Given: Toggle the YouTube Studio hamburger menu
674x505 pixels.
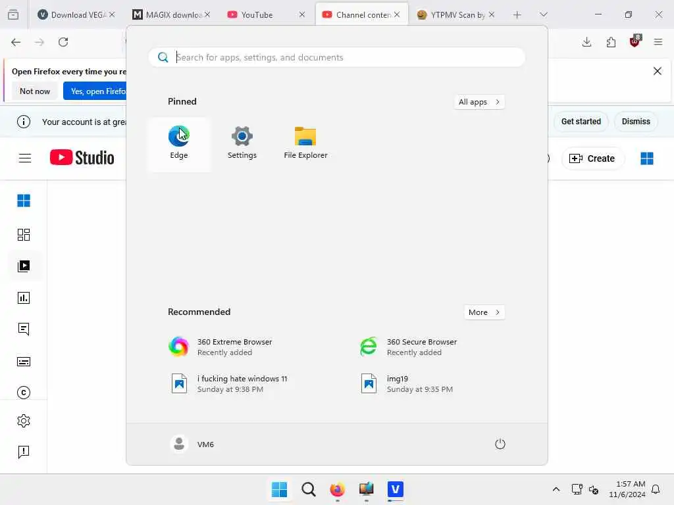Looking at the screenshot, I should 25,158.
